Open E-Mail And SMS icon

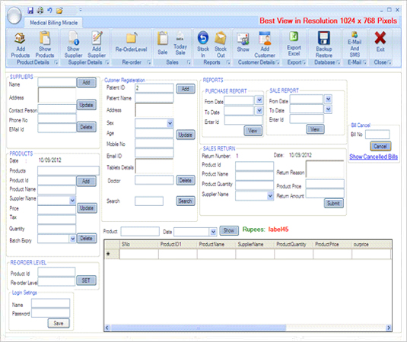(x=355, y=44)
